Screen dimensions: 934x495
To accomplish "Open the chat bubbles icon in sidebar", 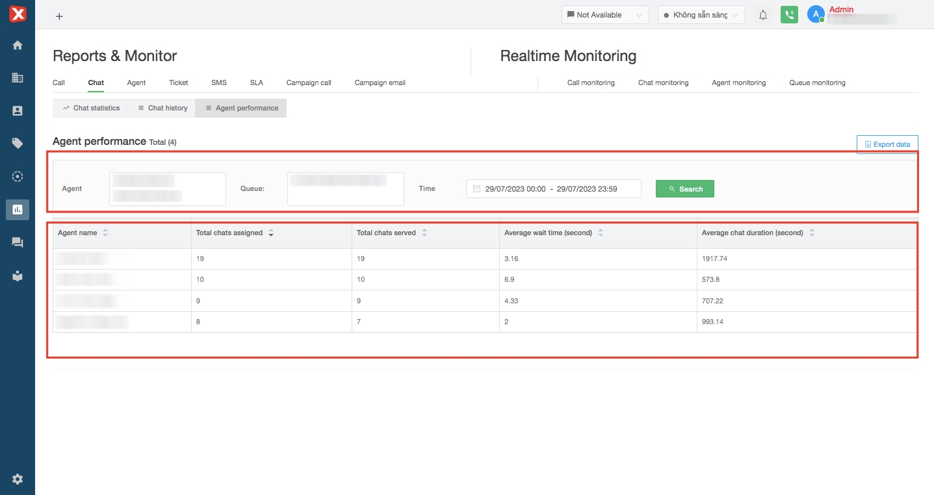I will click(x=18, y=242).
